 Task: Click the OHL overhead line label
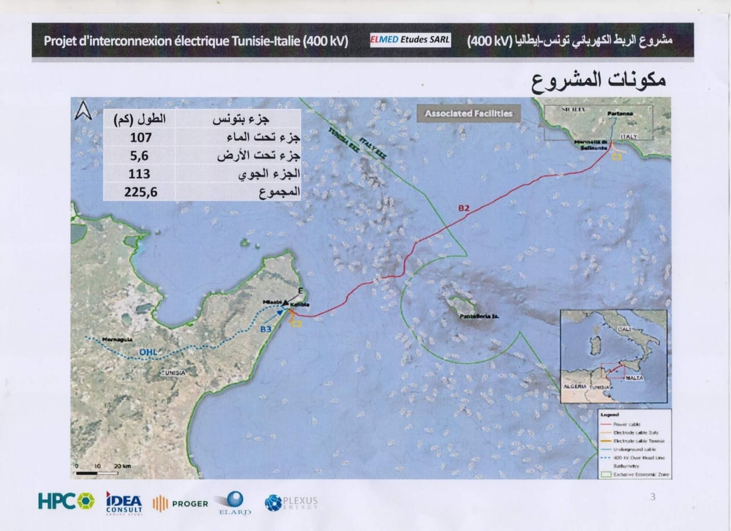tap(148, 352)
